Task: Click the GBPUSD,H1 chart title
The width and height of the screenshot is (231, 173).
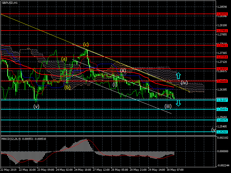Action: tap(9, 3)
